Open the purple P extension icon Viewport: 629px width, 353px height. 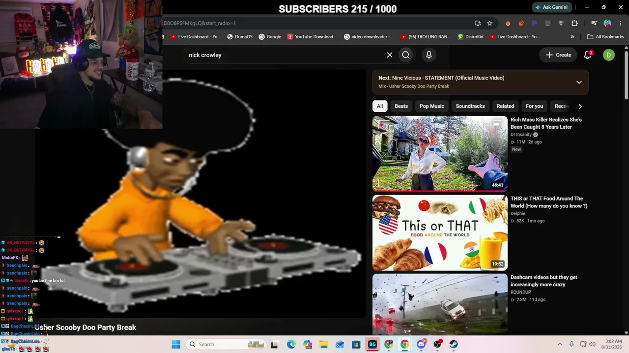(535, 23)
